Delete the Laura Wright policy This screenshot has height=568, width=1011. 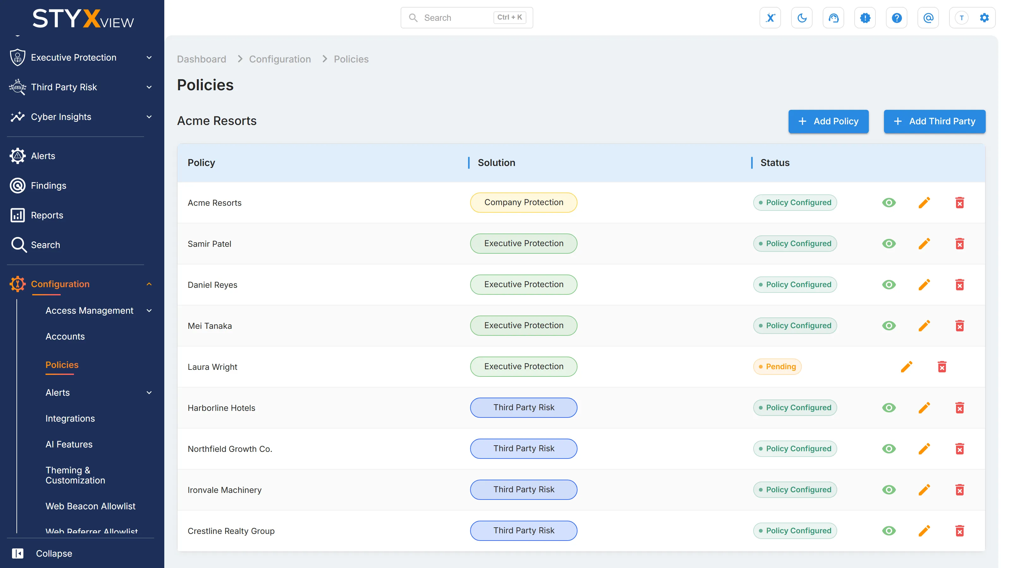click(942, 367)
